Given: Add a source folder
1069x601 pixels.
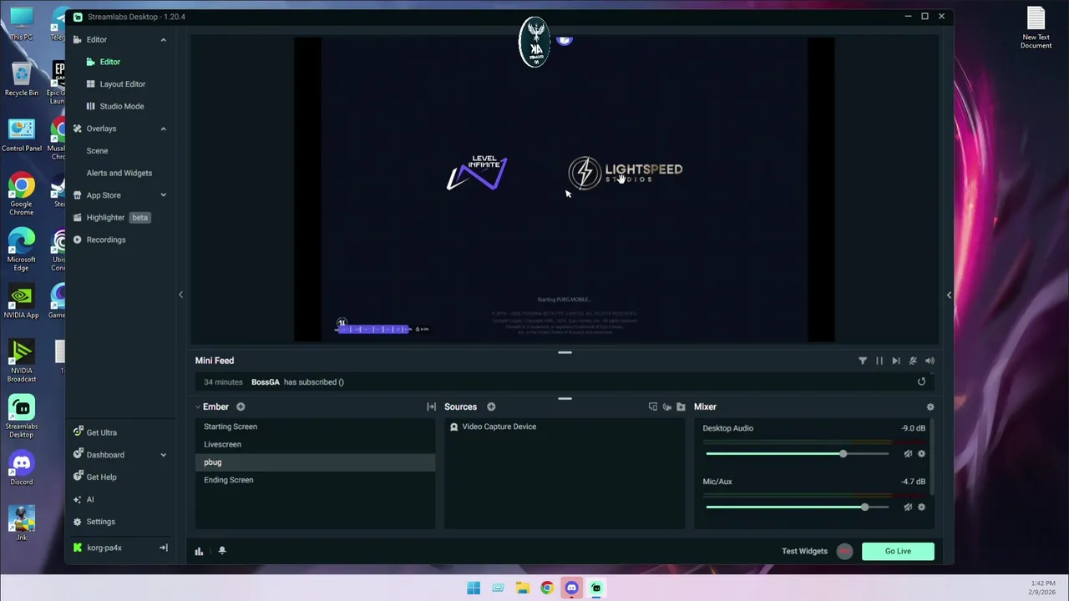Looking at the screenshot, I should click(681, 407).
